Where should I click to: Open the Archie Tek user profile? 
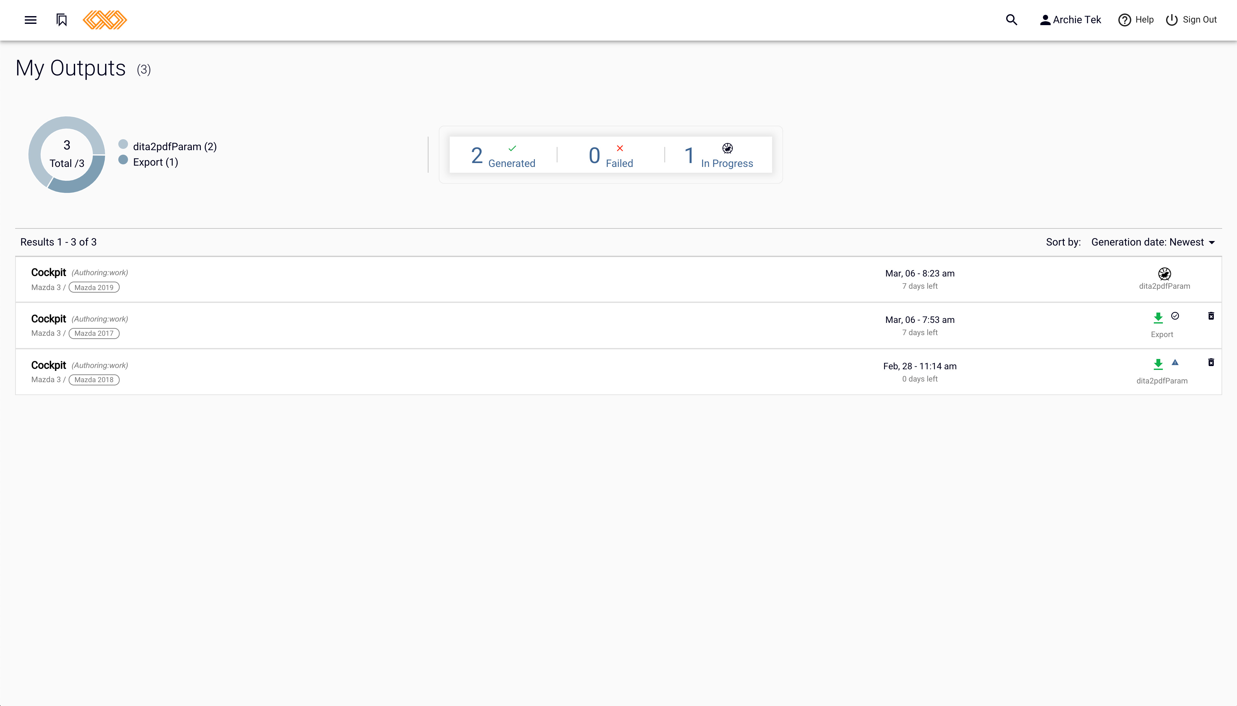(x=1071, y=20)
